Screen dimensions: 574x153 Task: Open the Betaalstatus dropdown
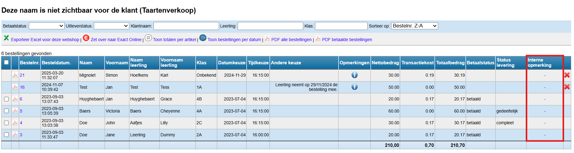click(x=46, y=26)
